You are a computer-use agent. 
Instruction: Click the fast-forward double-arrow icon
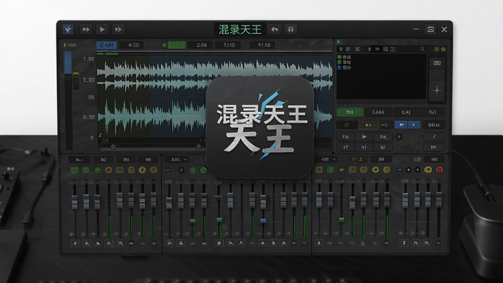click(118, 29)
